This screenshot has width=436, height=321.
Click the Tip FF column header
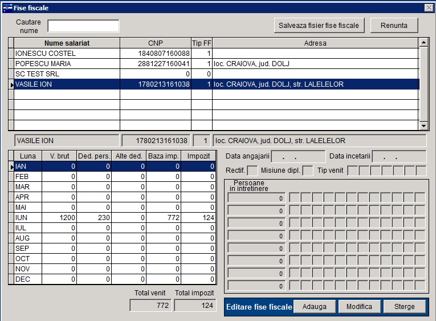point(202,43)
